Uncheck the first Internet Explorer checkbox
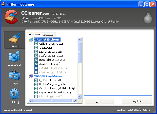 (x=36, y=44)
